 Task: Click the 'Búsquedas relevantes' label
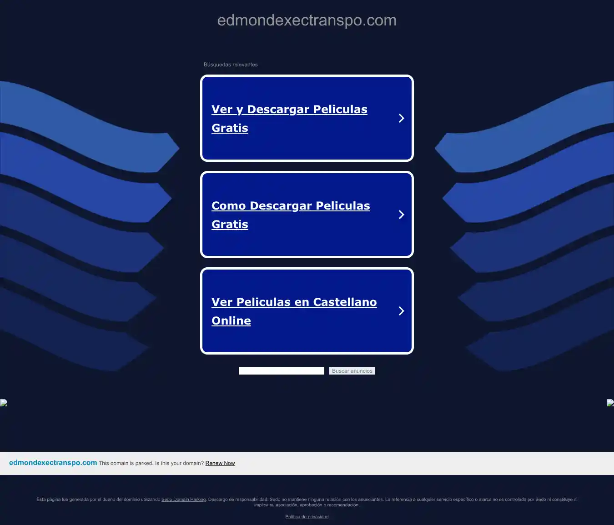tap(230, 65)
